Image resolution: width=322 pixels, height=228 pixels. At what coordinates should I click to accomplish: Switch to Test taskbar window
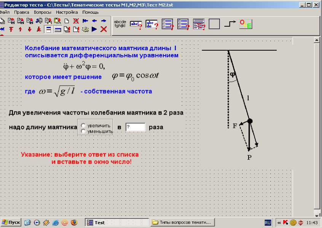pos(116,222)
